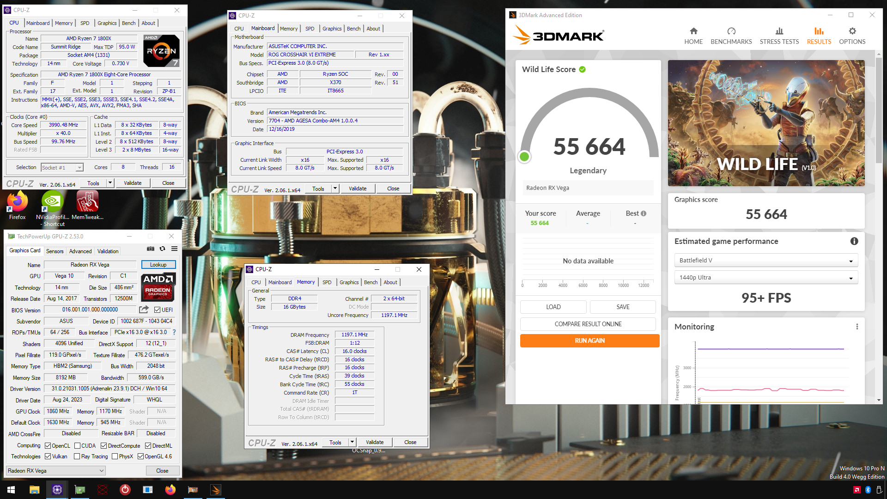This screenshot has height=499, width=887.
Task: Click the Wild Life benchmark artwork thumbnail
Action: click(766, 123)
